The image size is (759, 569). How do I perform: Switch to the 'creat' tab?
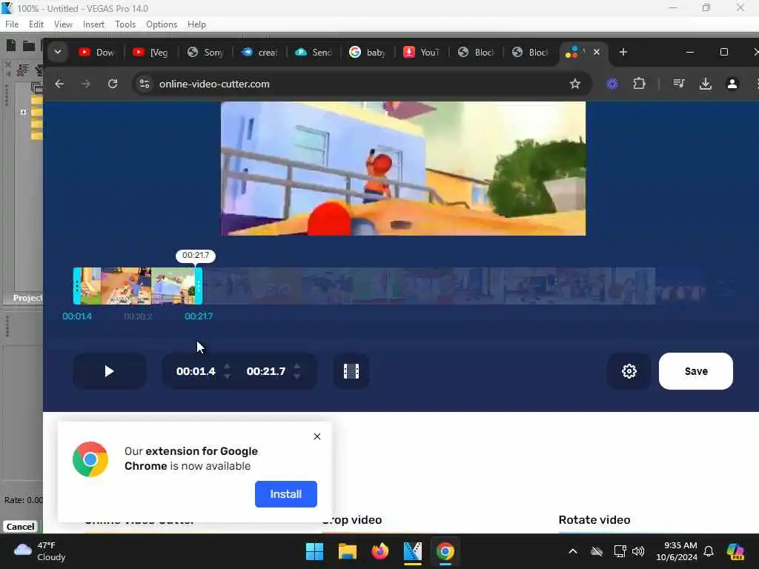coord(259,53)
